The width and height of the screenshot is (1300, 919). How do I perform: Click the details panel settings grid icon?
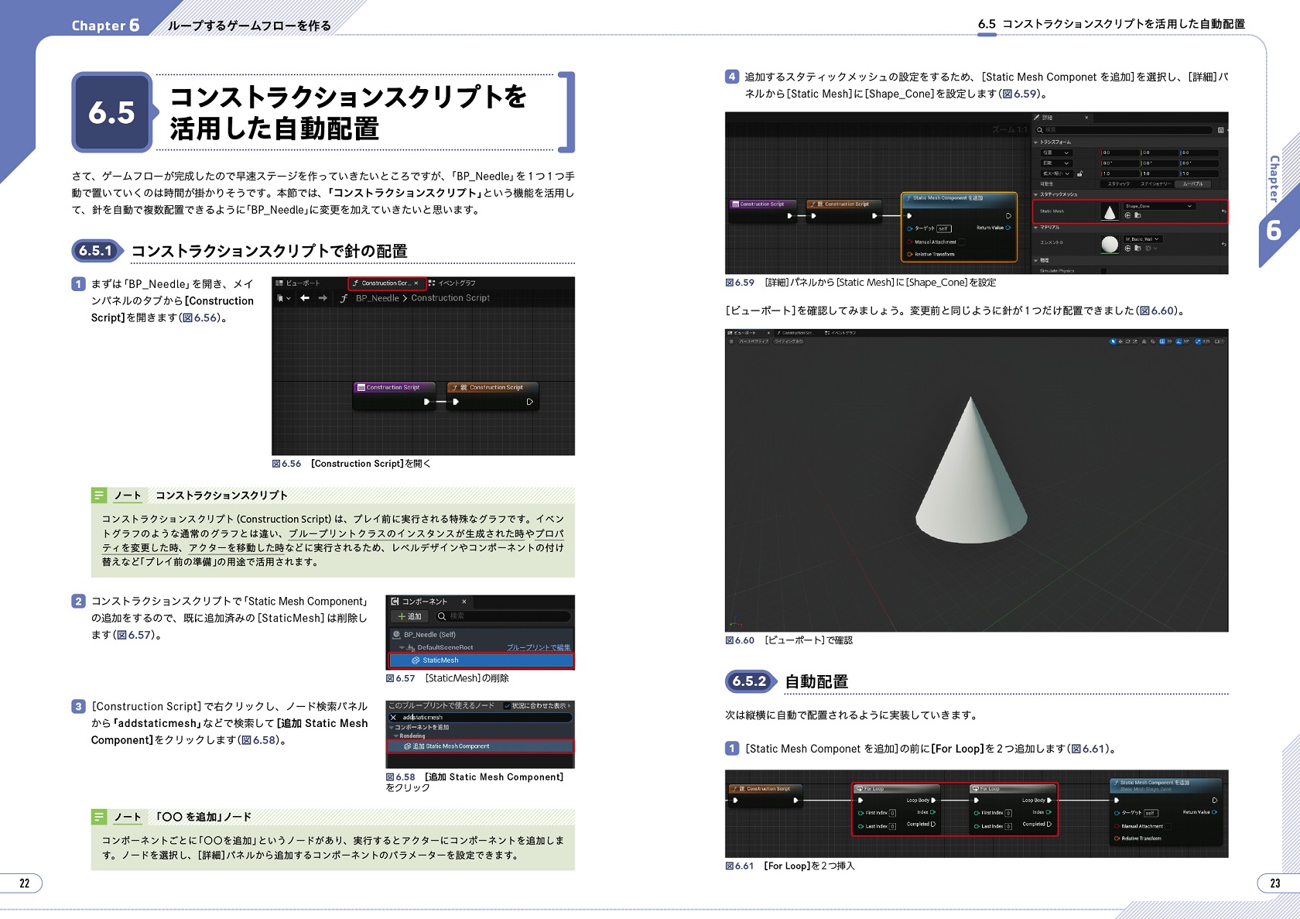click(1220, 130)
